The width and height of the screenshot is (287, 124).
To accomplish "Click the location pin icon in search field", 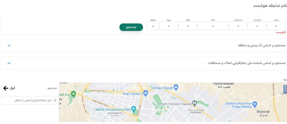I will [x=55, y=101].
